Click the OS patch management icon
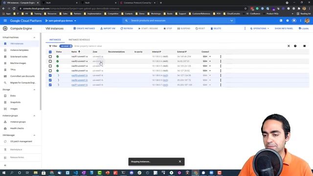Viewport: 313px width, 176px height. click(x=5, y=141)
